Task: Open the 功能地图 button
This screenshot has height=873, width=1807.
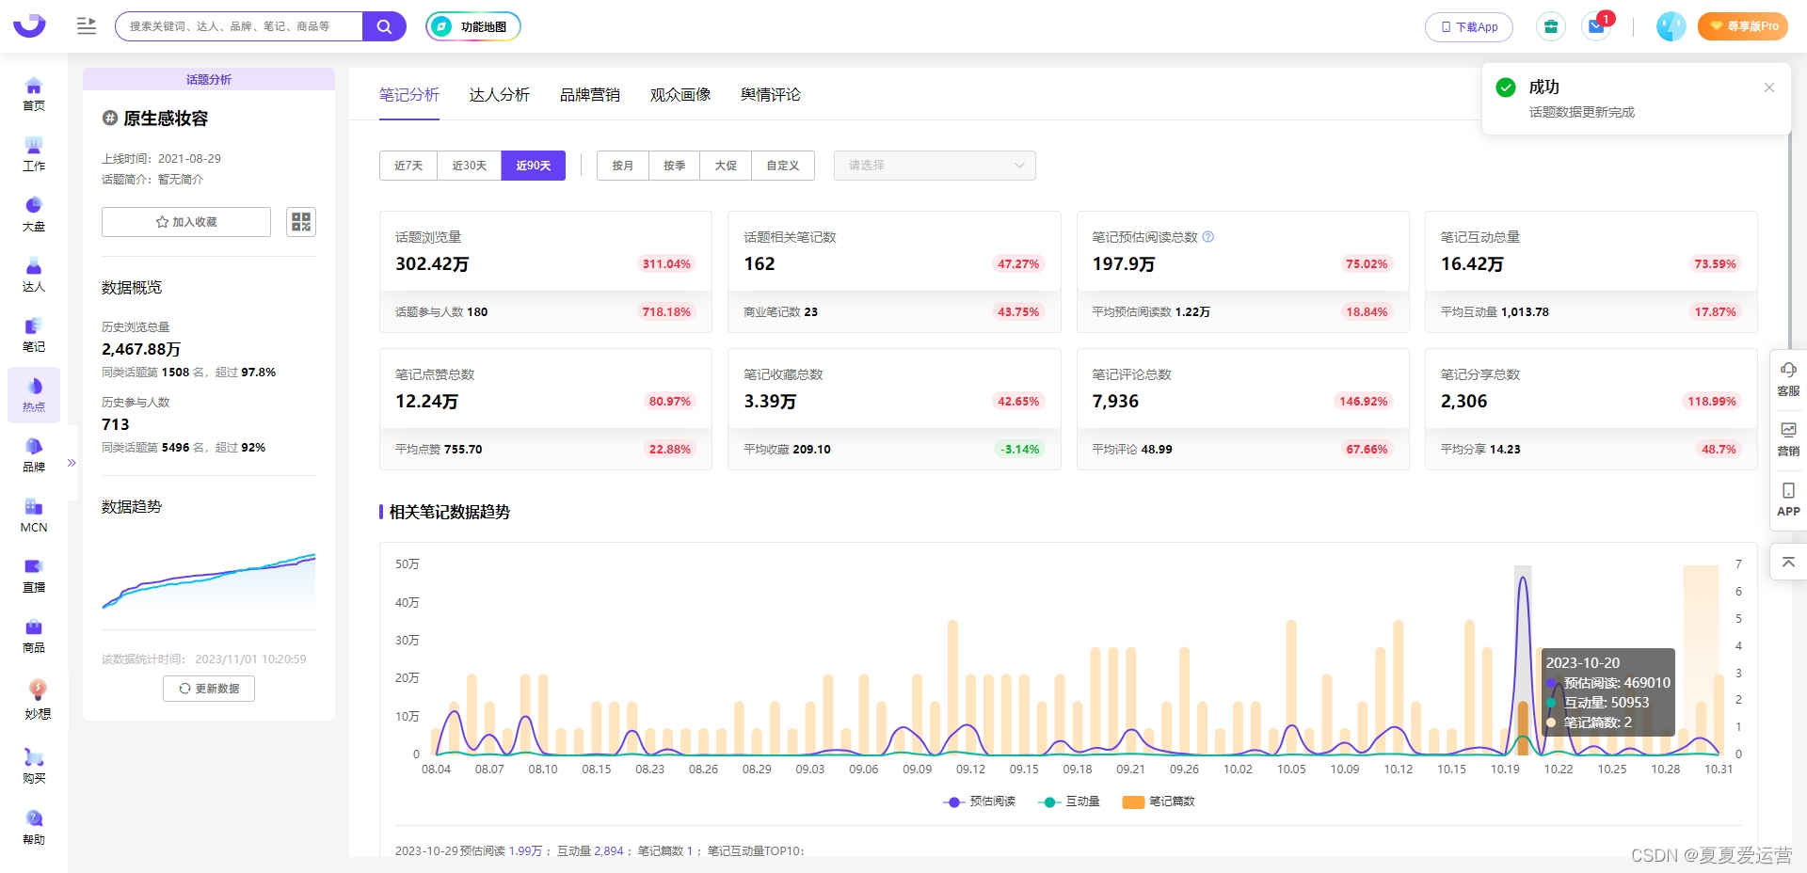Action: coord(473,26)
